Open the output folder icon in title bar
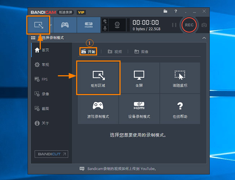 click(x=165, y=11)
